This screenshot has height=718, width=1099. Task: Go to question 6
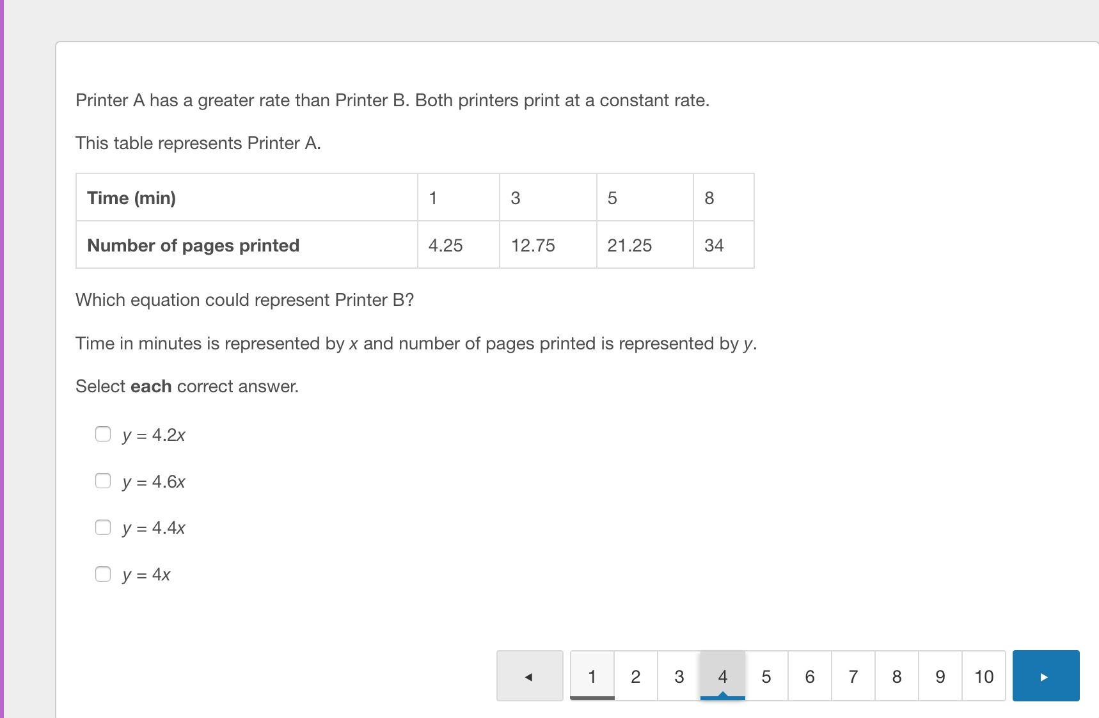(810, 676)
